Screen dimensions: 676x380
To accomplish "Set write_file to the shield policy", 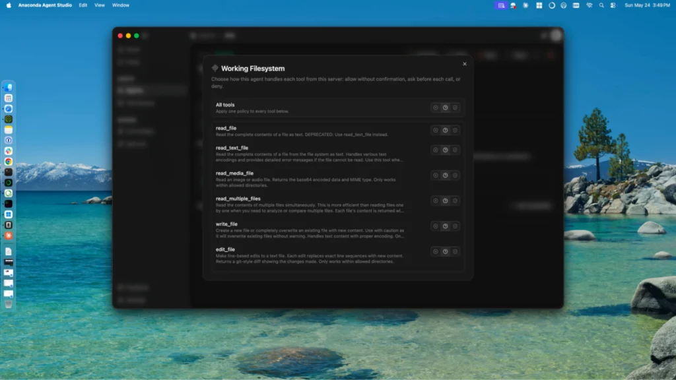I will pyautogui.click(x=455, y=226).
